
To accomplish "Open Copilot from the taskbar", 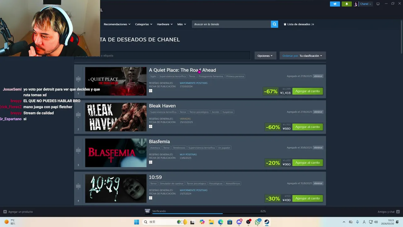I will [x=202, y=222].
